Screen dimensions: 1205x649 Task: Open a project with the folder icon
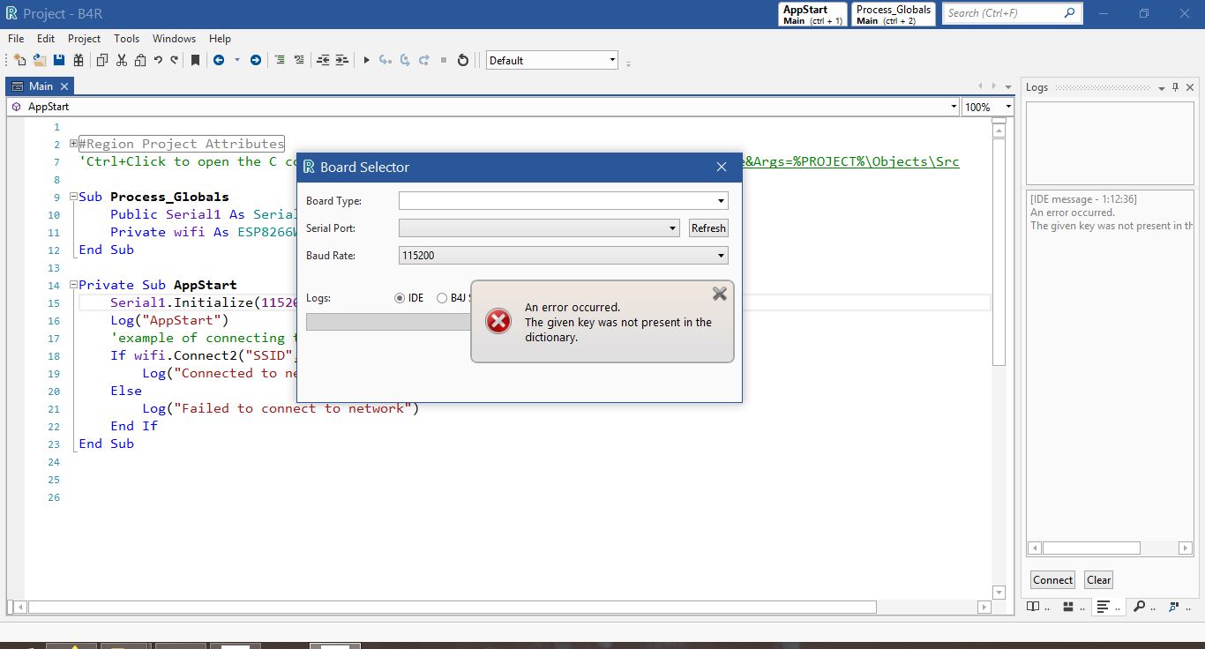40,60
